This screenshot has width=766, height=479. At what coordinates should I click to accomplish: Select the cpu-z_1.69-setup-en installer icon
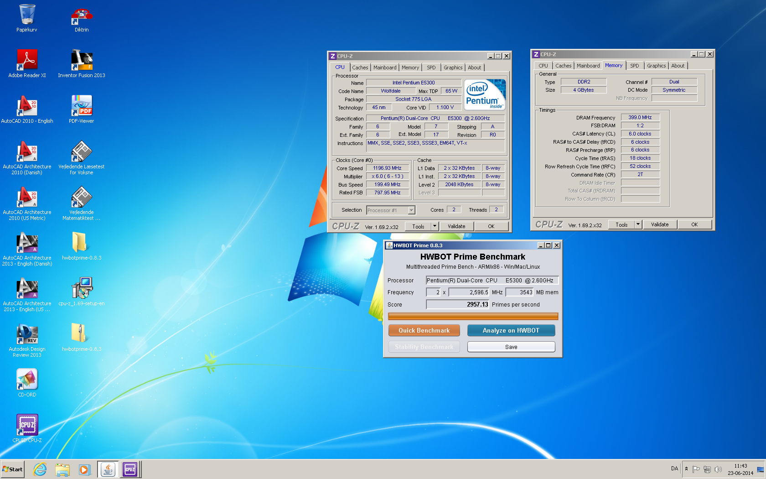(82, 292)
